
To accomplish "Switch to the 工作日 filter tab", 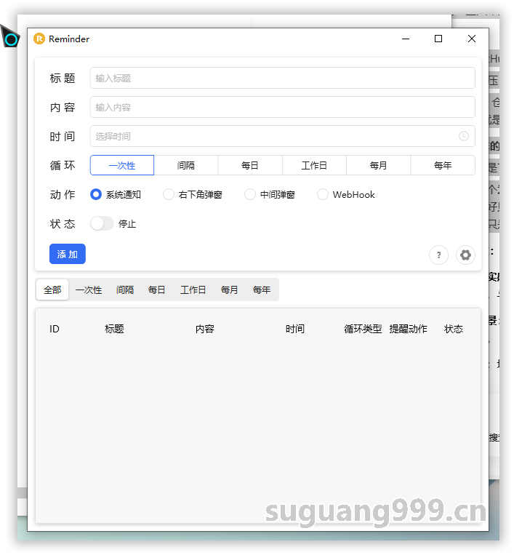I will 193,290.
